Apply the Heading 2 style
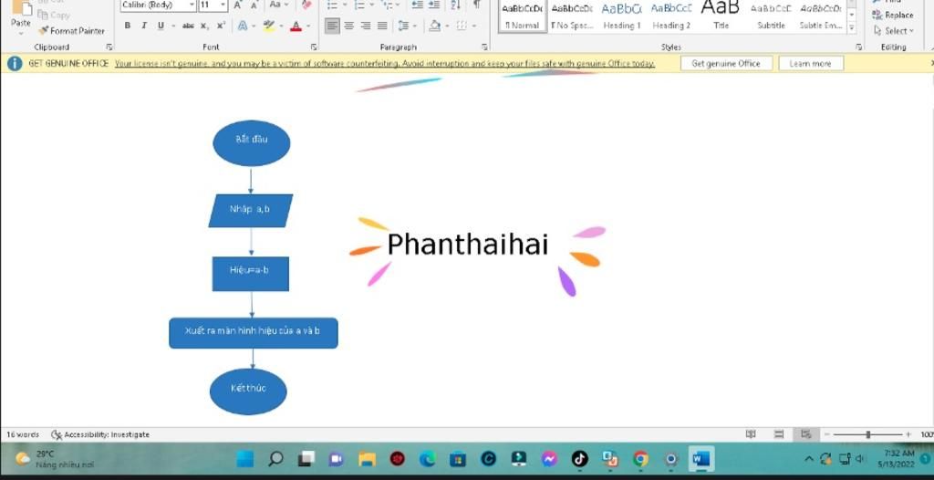 tap(671, 16)
